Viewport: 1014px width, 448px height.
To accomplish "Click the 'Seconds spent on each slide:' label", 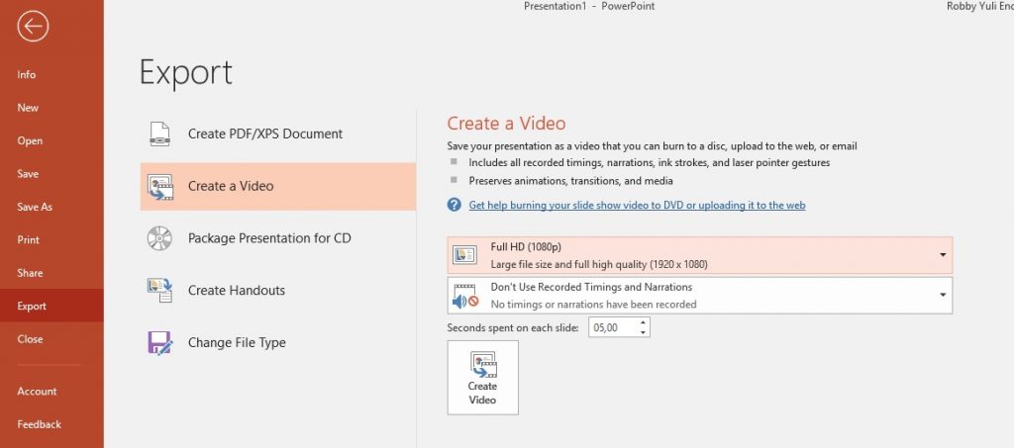I will [513, 328].
